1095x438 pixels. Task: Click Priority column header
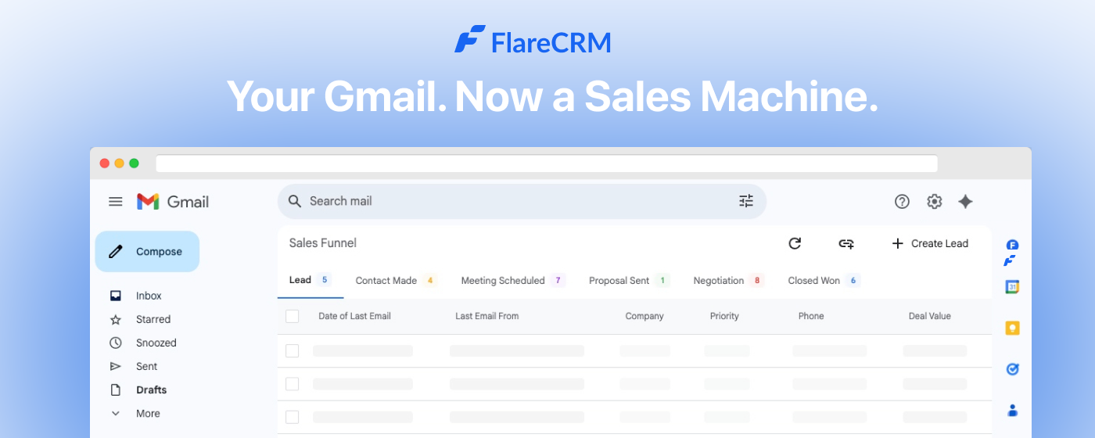(724, 316)
